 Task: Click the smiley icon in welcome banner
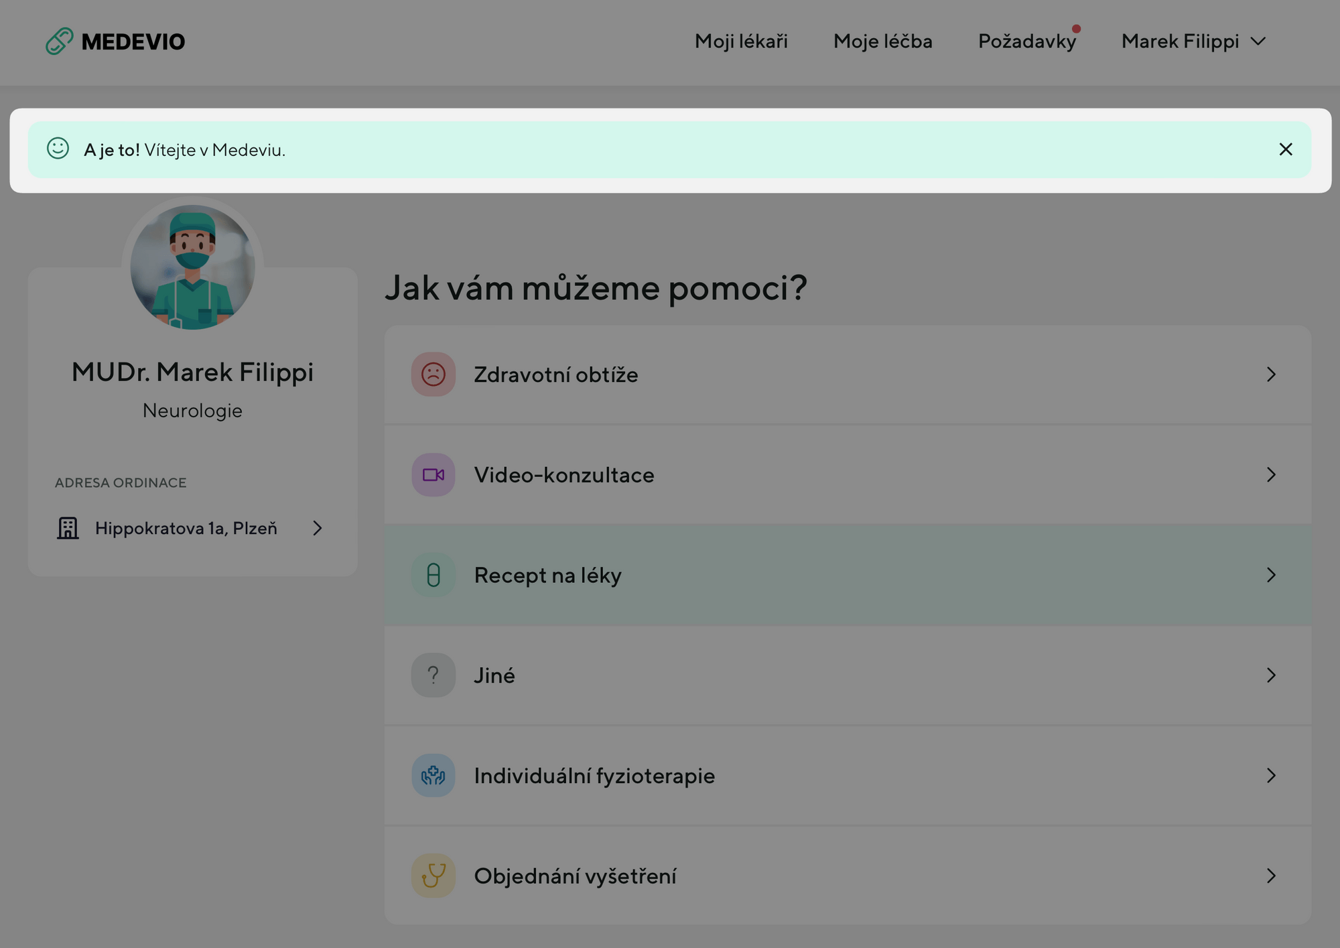click(58, 149)
